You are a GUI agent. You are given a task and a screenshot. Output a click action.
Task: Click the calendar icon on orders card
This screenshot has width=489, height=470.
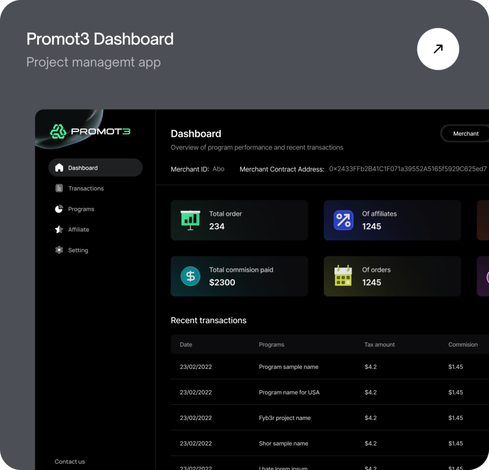343,276
